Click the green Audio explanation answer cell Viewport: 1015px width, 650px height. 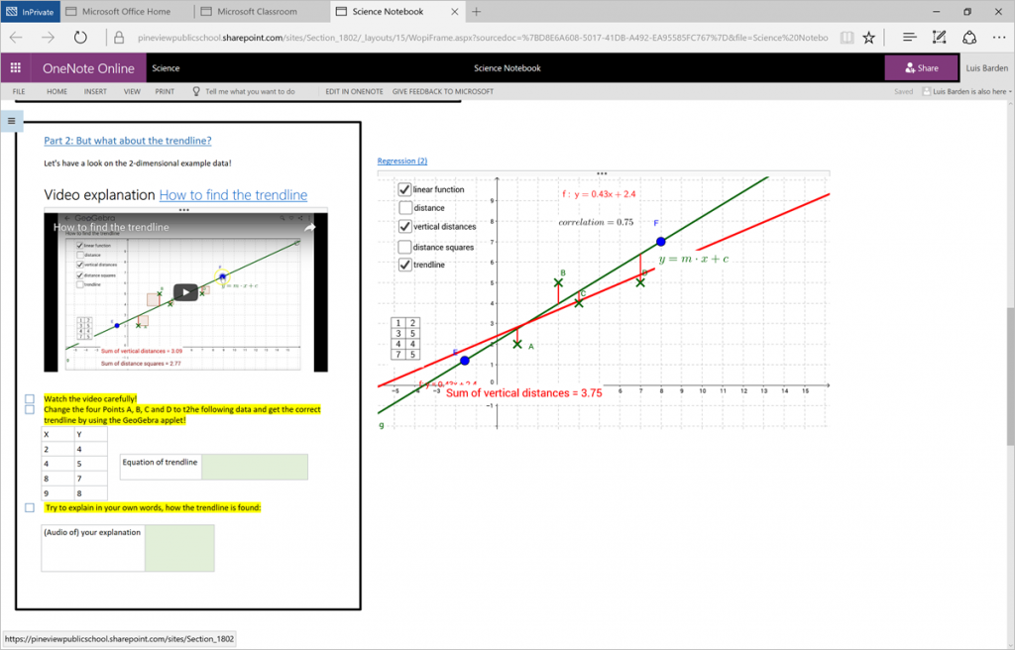(x=179, y=548)
